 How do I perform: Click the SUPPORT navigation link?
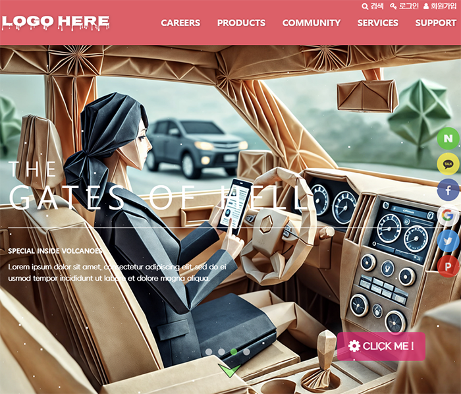(x=436, y=23)
